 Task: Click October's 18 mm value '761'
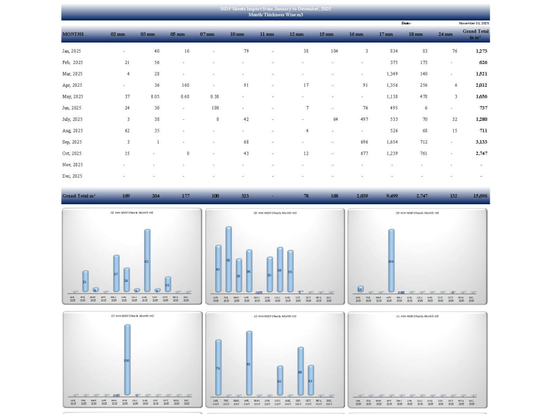(423, 153)
